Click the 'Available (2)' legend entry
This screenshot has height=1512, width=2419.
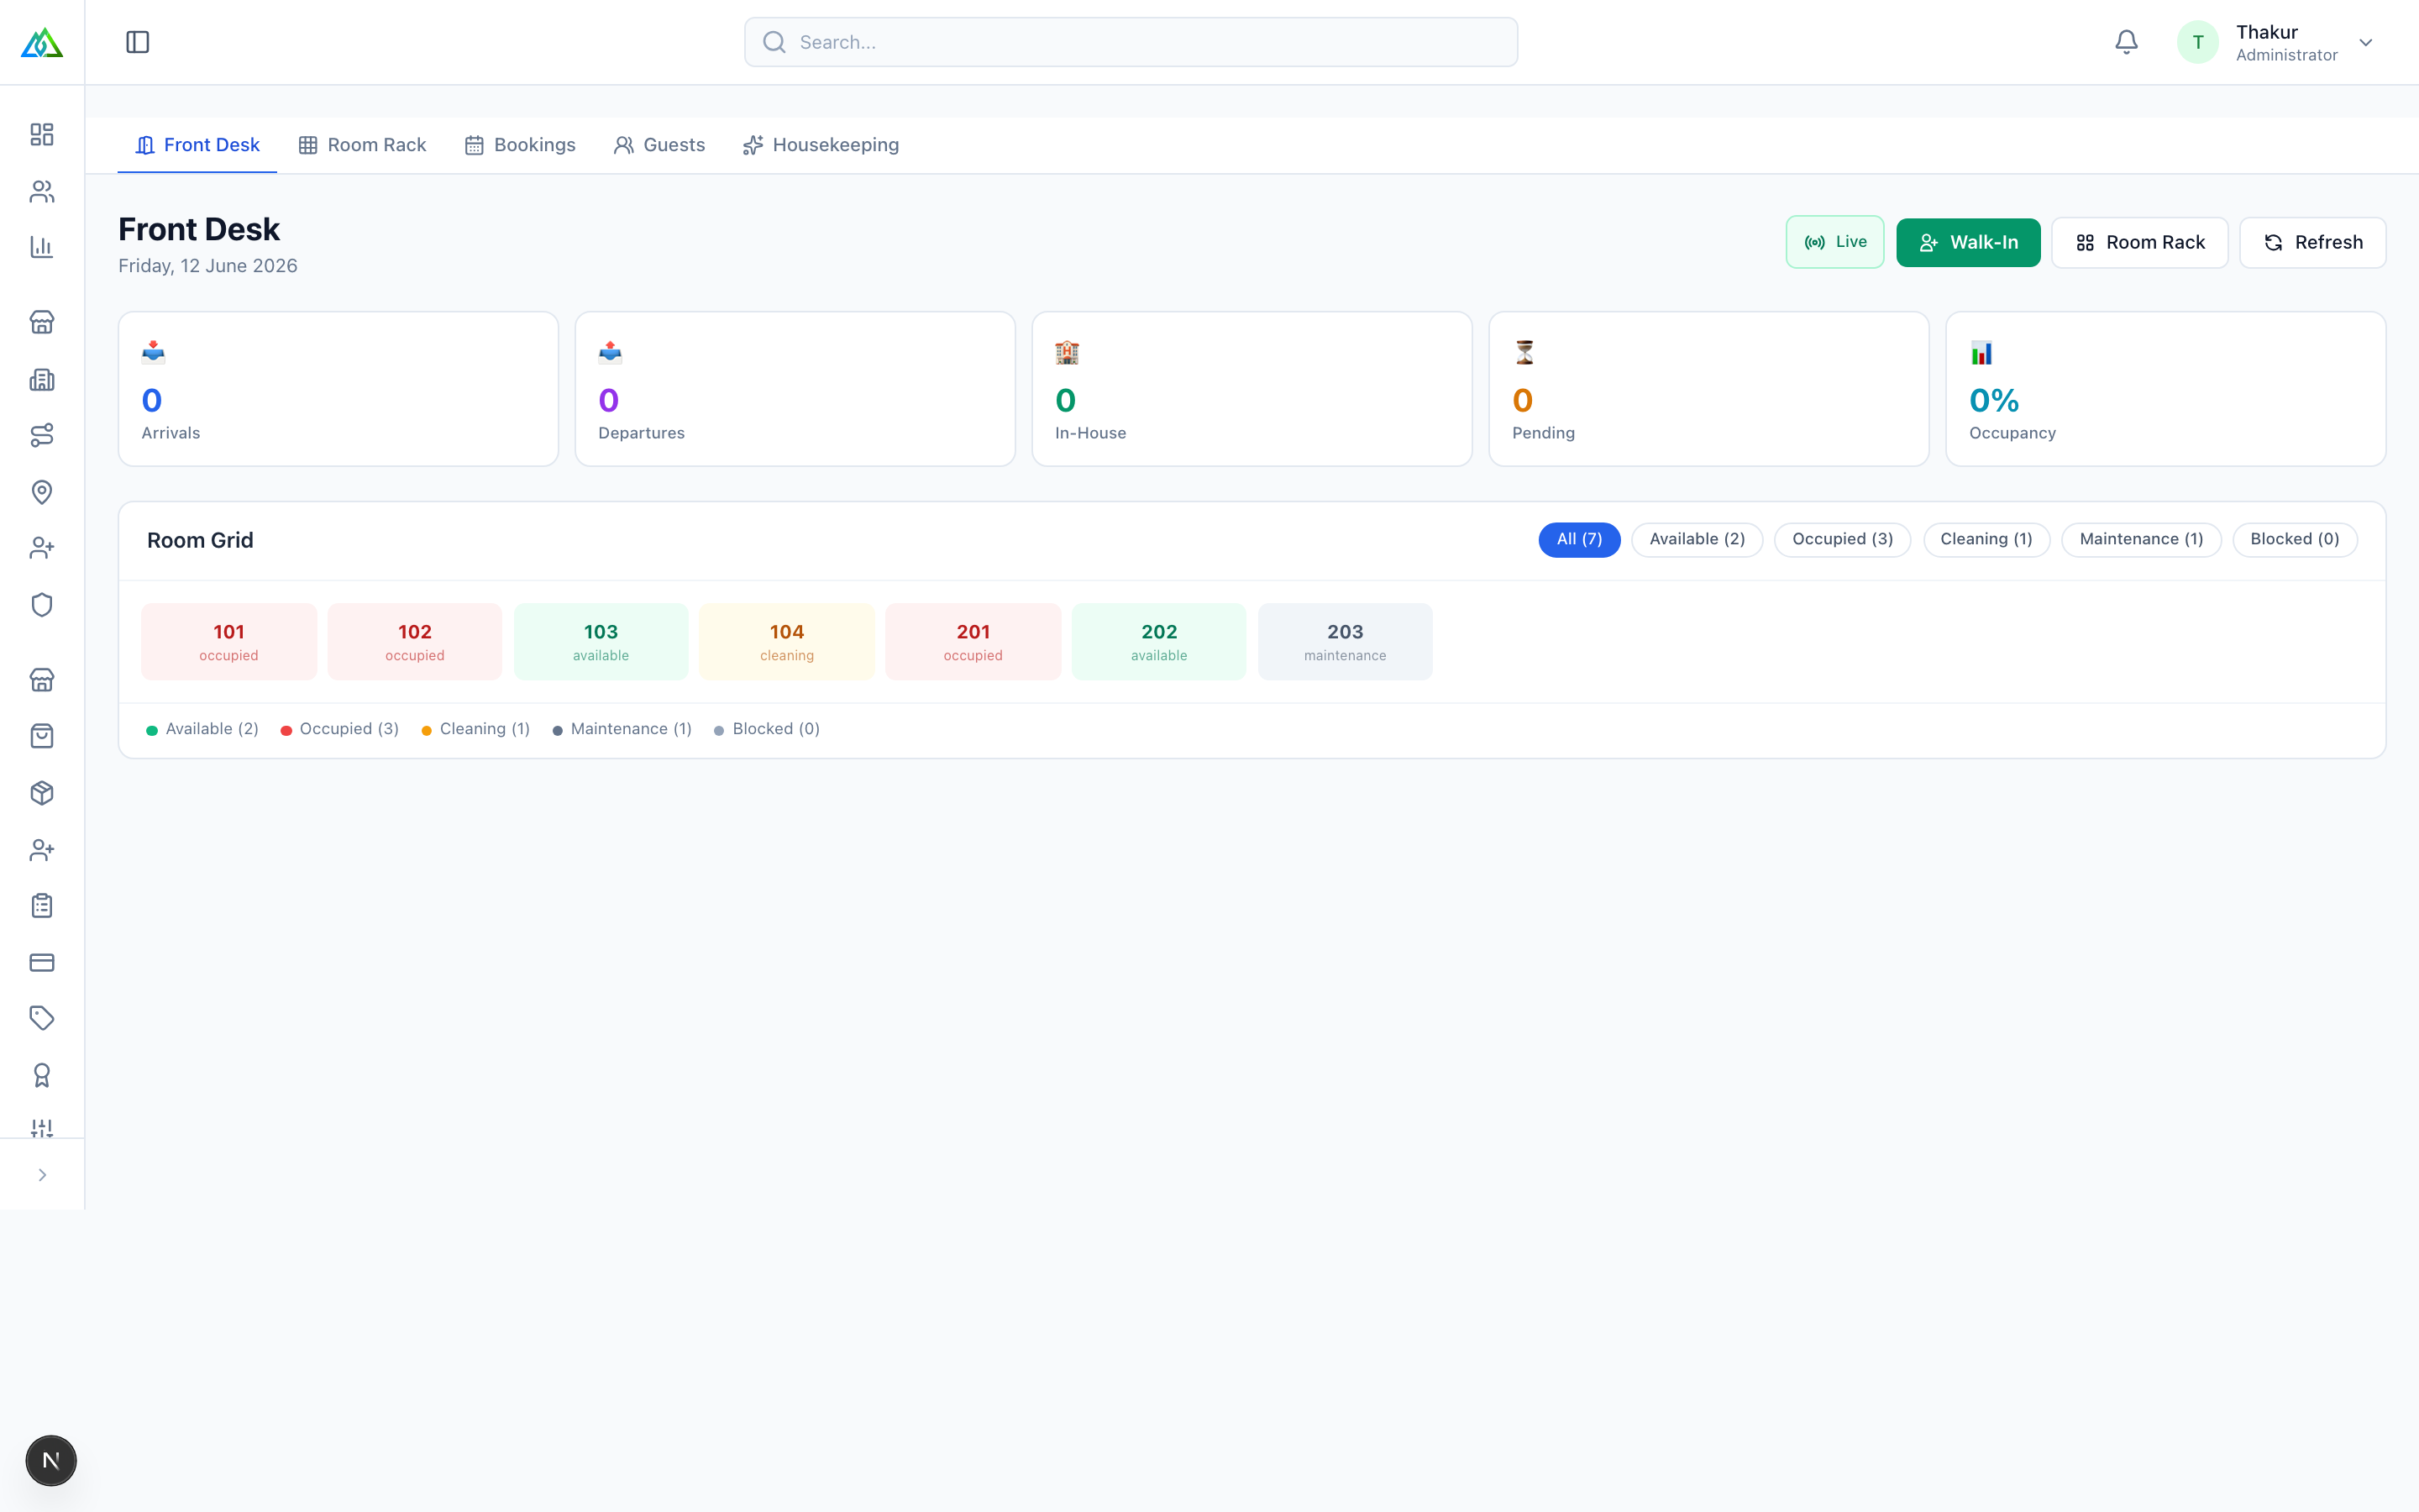(x=202, y=729)
